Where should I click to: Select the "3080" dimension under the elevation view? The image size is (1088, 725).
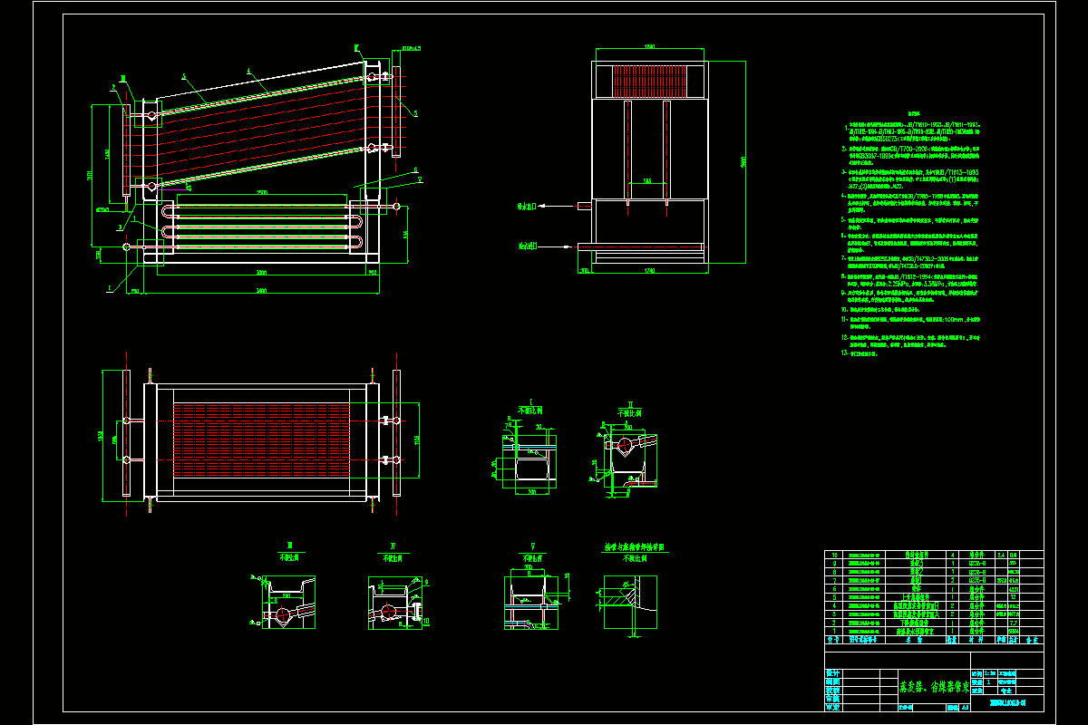tap(261, 272)
